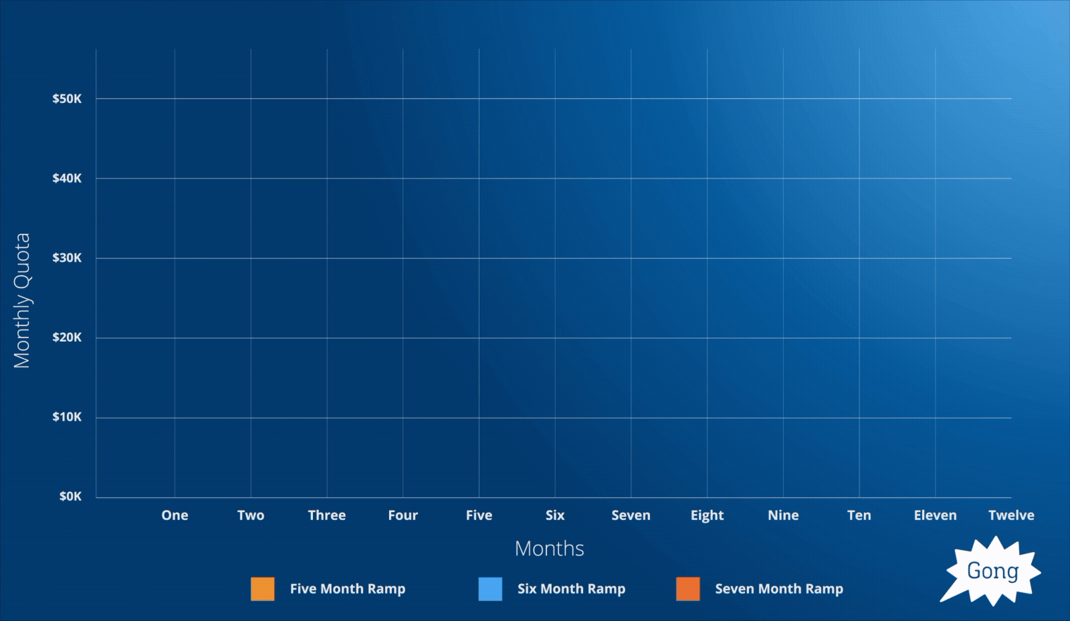Click the Seven Month Ramp legend label

tap(779, 589)
